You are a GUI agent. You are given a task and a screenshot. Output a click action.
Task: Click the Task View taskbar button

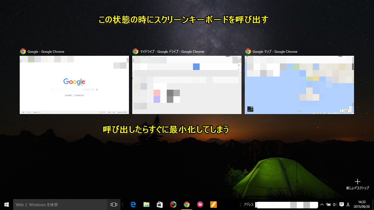[x=114, y=205]
